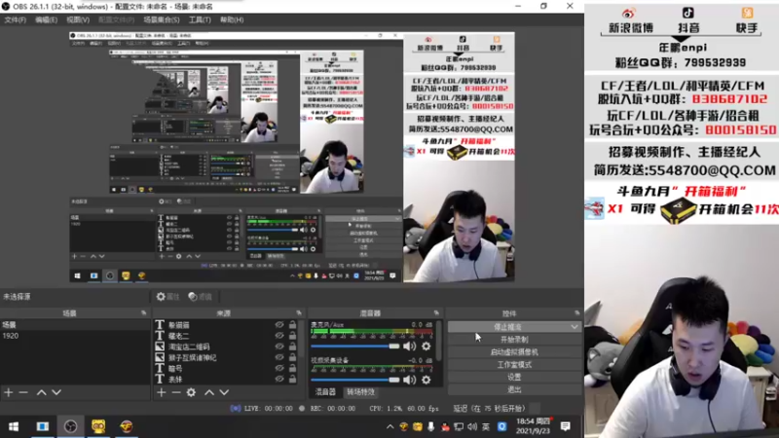Click the microphone tray icon
The width and height of the screenshot is (779, 438).
(430, 427)
